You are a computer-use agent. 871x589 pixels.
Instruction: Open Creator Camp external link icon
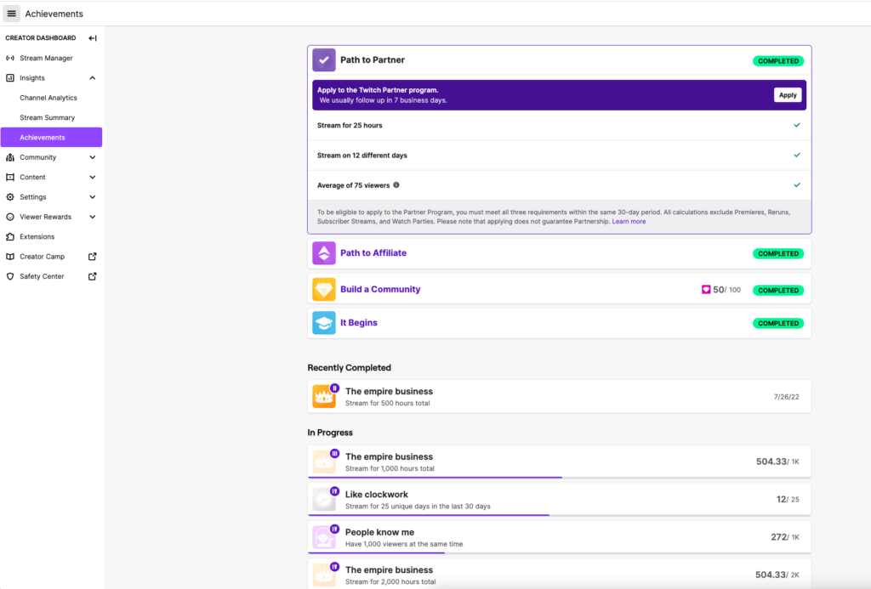pos(92,257)
